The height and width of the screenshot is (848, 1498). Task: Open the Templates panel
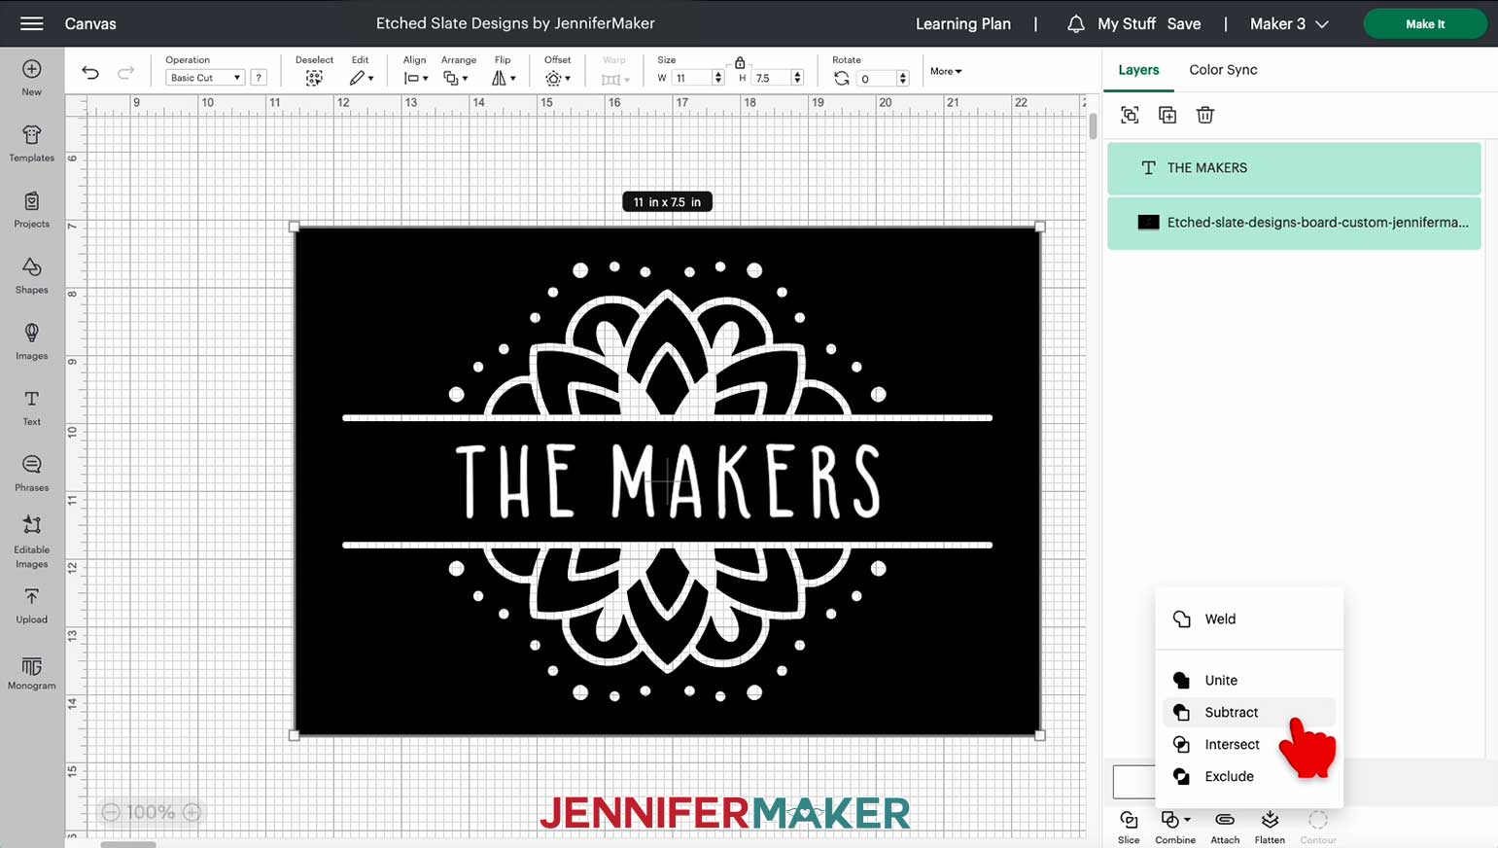(x=31, y=144)
